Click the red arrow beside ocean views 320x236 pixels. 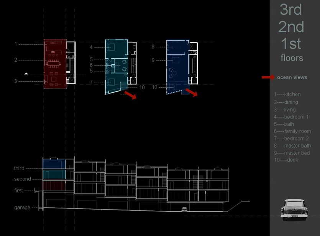point(268,77)
